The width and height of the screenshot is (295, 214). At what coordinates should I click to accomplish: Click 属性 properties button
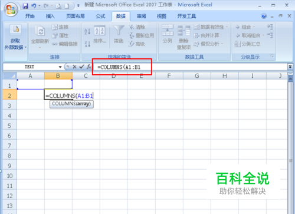60,35
